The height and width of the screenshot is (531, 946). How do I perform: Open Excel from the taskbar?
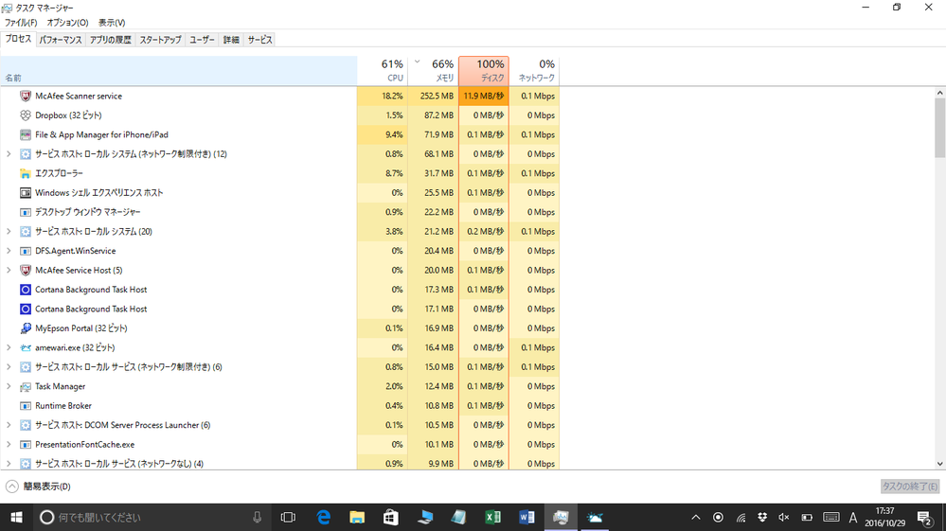coord(493,517)
